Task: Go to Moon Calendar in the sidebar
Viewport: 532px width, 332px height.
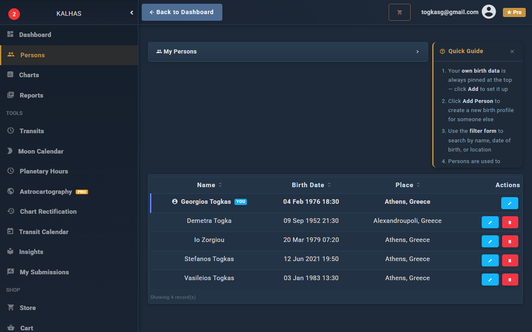Action: coord(41,151)
